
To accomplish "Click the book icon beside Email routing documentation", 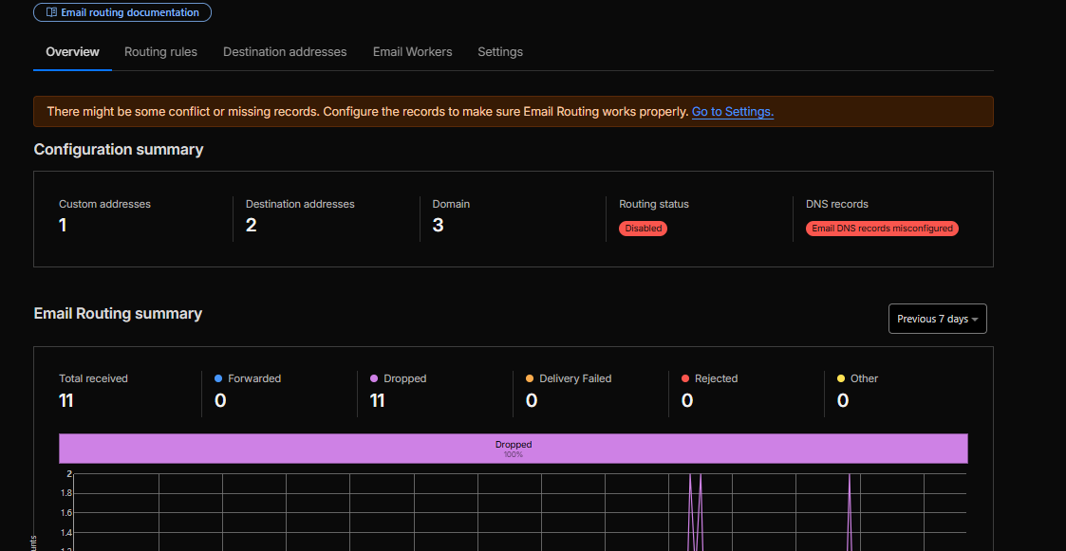I will [x=51, y=12].
